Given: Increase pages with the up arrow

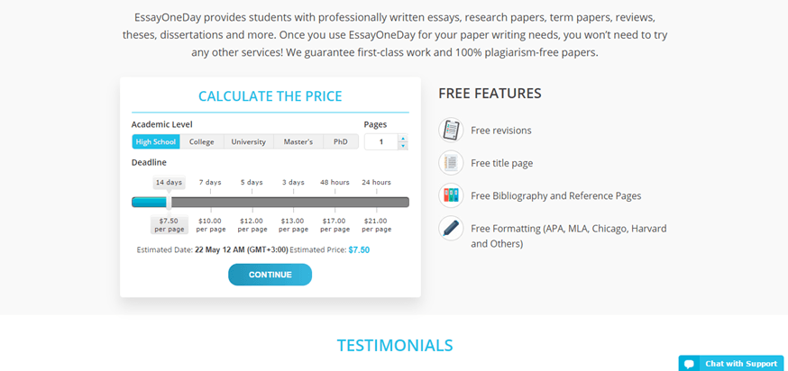Looking at the screenshot, I should pos(402,138).
